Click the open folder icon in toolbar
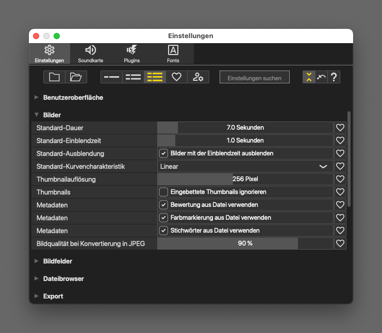382x333 pixels. coord(76,77)
